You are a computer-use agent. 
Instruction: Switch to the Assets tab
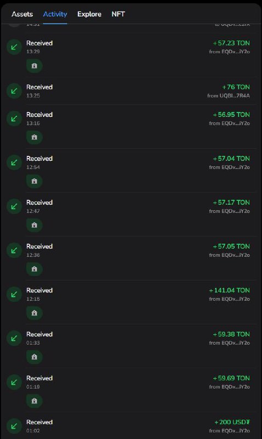tap(22, 14)
